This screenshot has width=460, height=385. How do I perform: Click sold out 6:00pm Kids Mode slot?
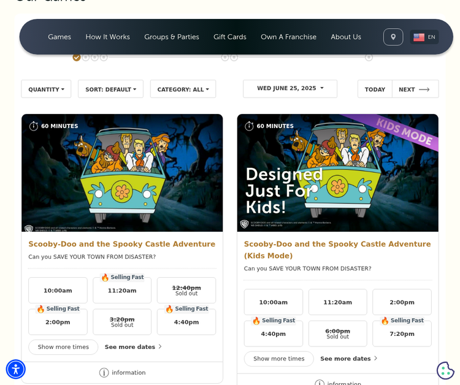(338, 334)
